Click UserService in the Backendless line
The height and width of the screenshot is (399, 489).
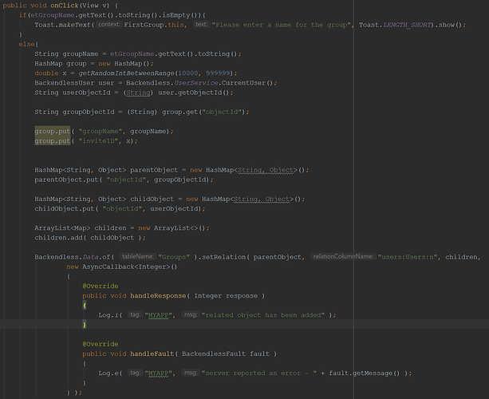click(196, 83)
